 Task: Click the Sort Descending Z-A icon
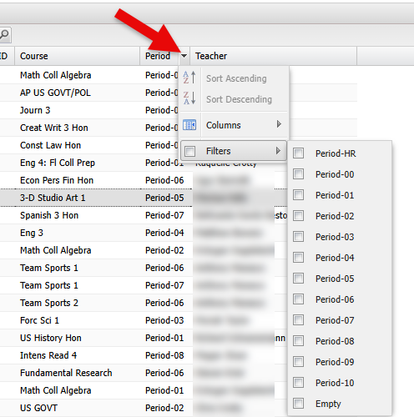point(189,98)
